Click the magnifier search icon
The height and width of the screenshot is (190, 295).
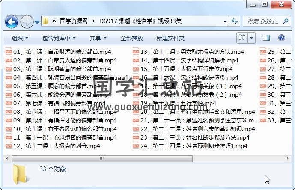click(x=286, y=21)
